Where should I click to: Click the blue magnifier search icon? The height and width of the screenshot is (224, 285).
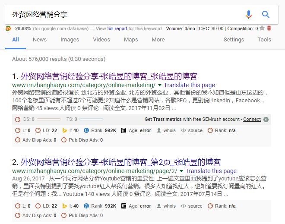266,14
